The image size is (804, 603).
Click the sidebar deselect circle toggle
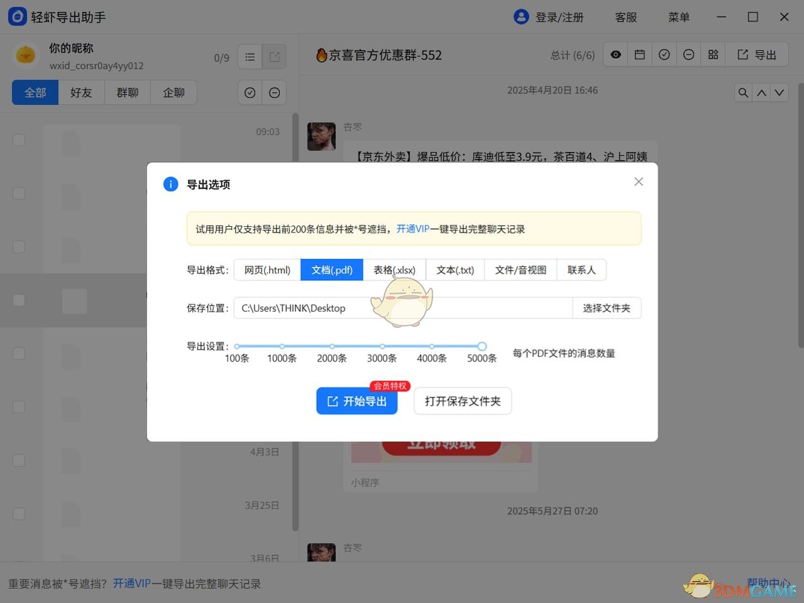274,92
